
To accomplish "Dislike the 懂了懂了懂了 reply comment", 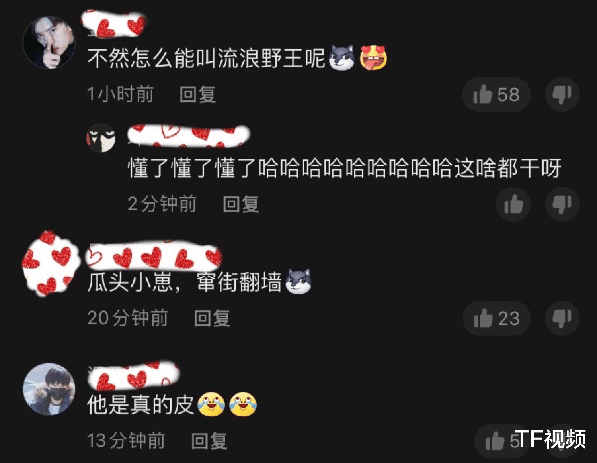I will click(x=562, y=205).
